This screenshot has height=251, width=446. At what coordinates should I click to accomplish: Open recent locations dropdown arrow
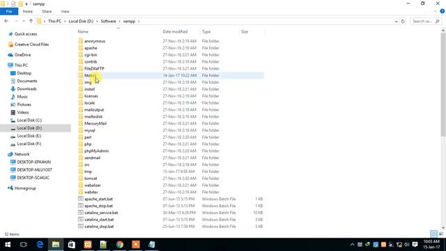[23, 22]
